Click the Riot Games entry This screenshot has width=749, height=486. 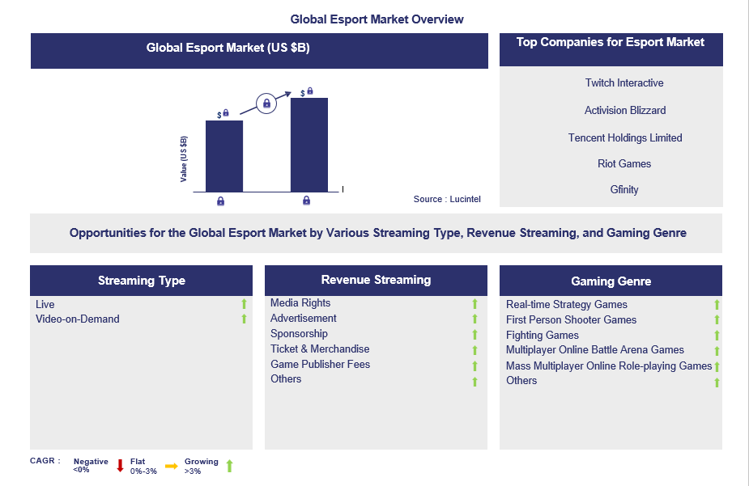click(624, 164)
